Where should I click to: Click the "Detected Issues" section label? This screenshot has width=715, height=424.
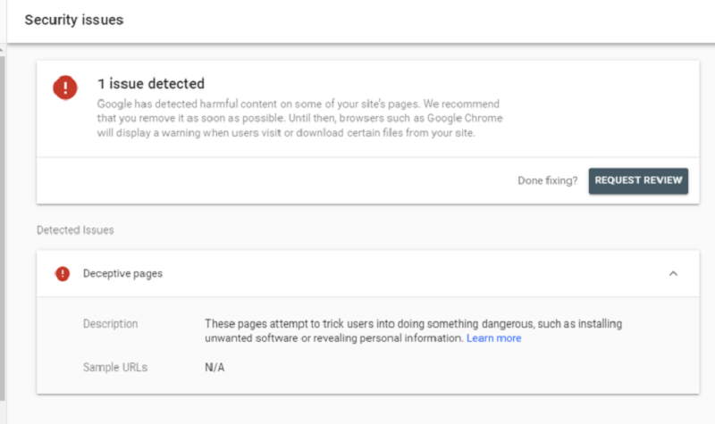(75, 229)
